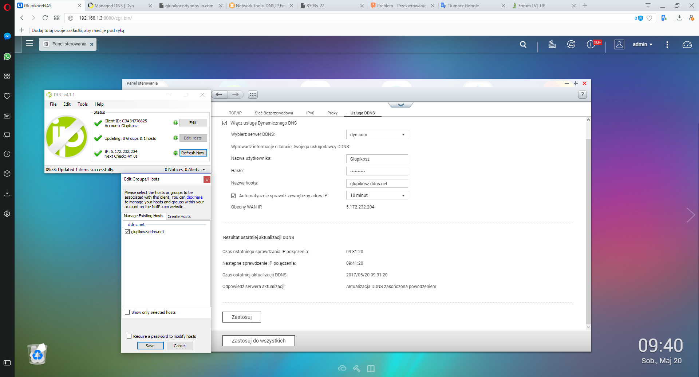
Task: Click the grid view icon in Panel sterowania
Action: point(253,95)
